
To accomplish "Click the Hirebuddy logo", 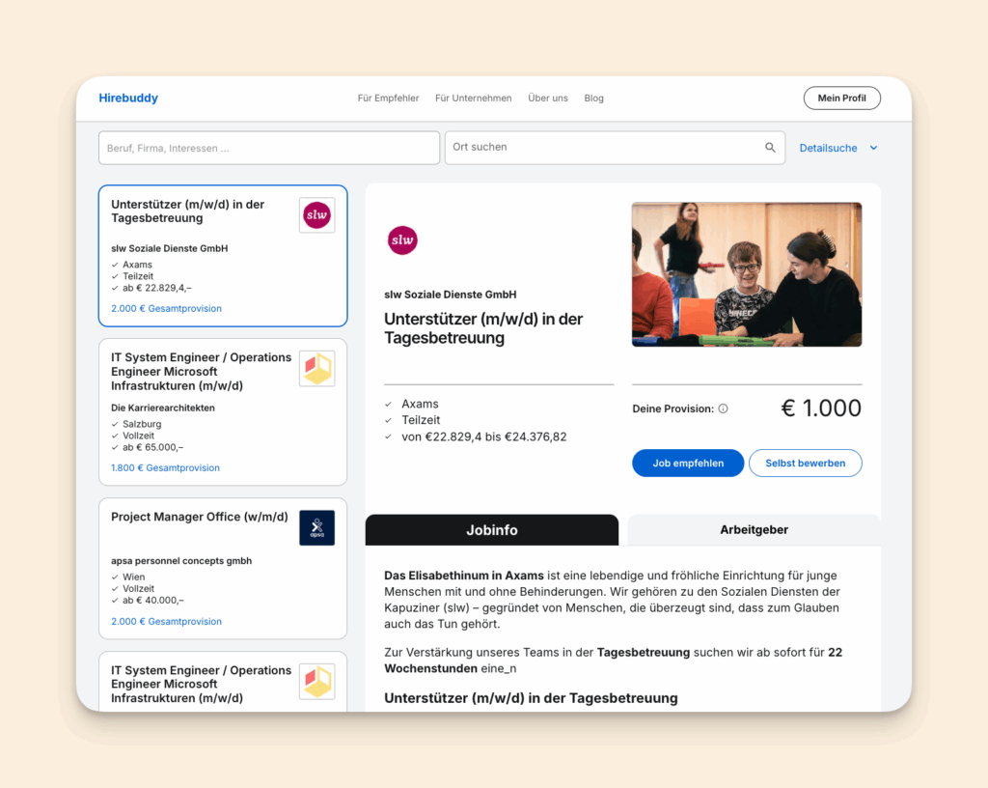I will pyautogui.click(x=128, y=98).
